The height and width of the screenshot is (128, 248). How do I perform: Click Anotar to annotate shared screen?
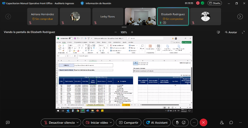(231, 32)
